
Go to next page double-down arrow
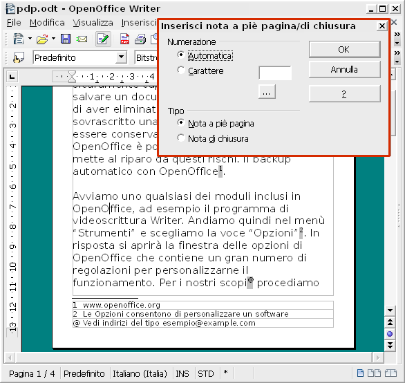point(390,345)
